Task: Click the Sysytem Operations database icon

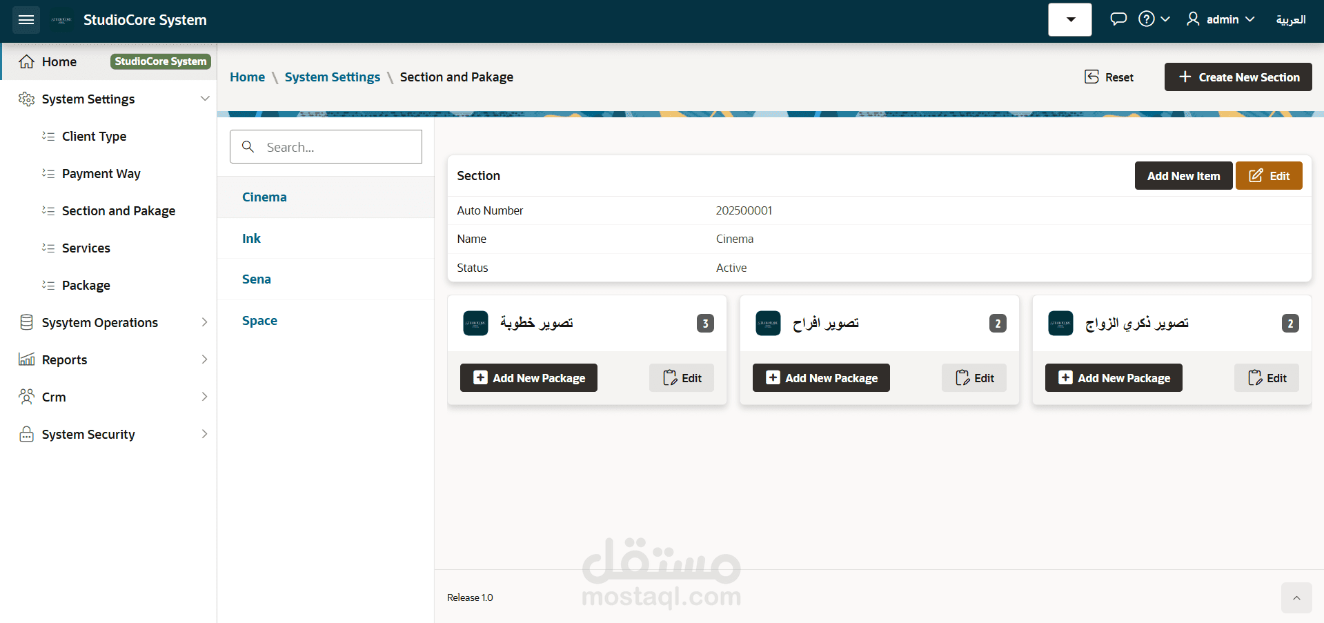Action: coord(26,322)
